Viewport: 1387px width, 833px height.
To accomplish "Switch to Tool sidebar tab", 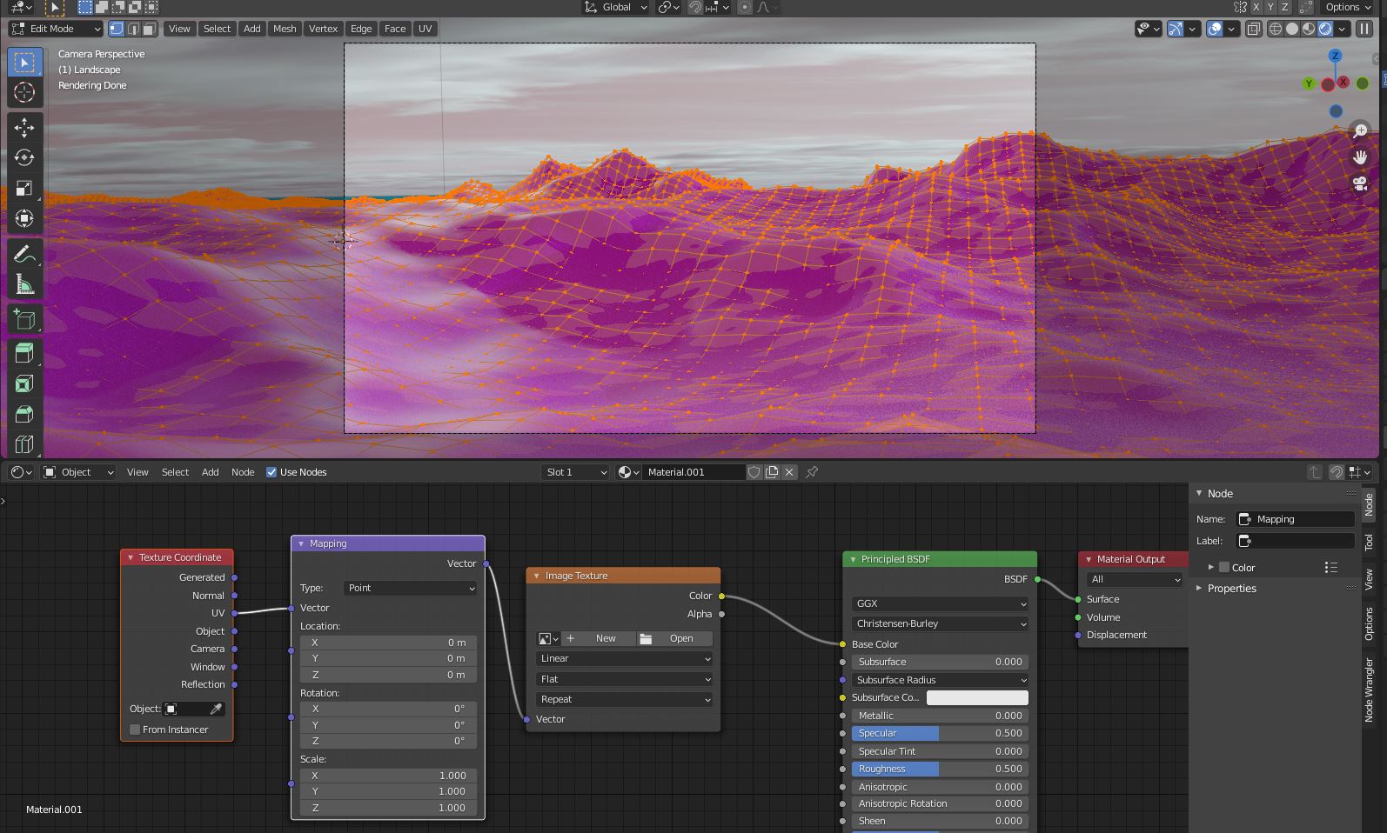I will [1369, 542].
